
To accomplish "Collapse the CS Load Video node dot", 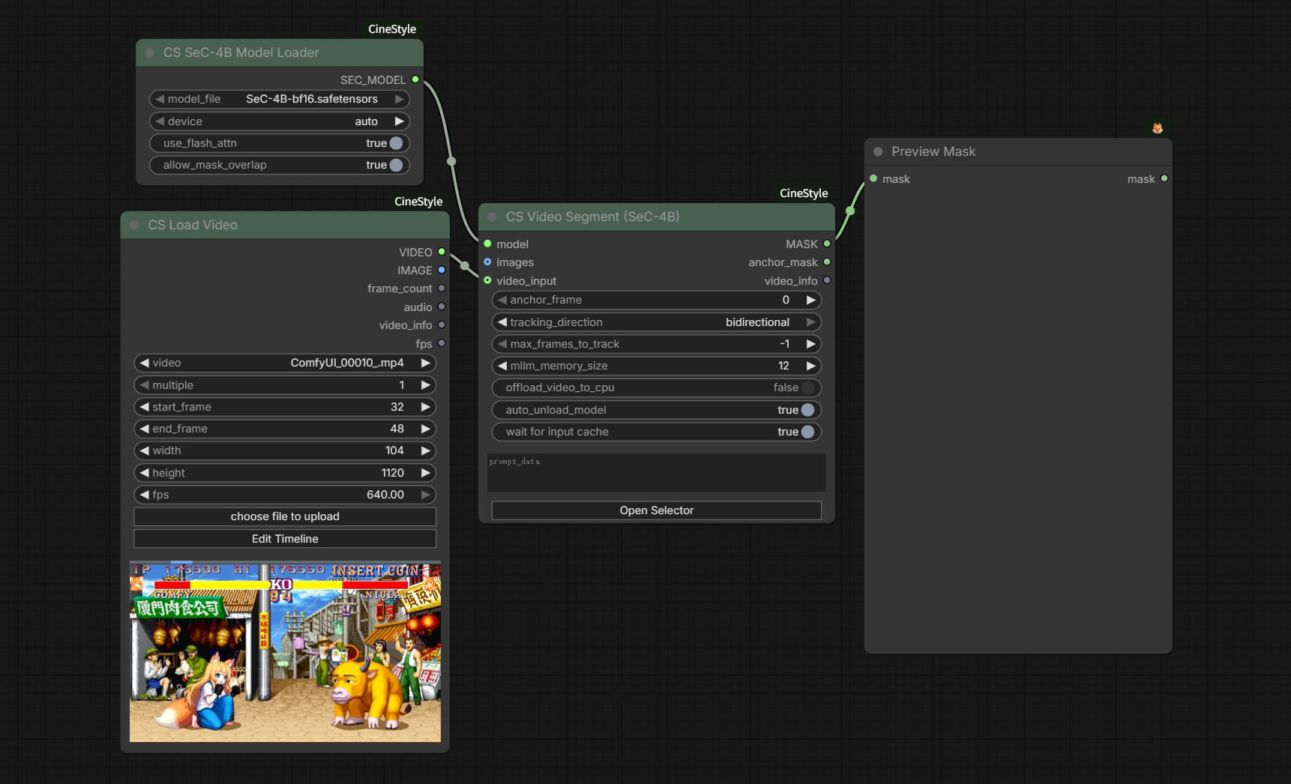I will click(x=134, y=225).
